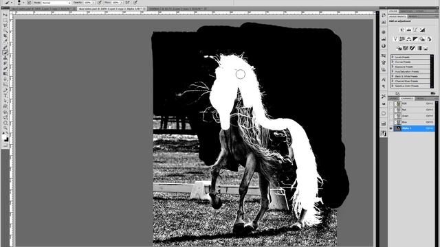
Task: Open the collapsed Paragraph panel icon
Action: 384,86
